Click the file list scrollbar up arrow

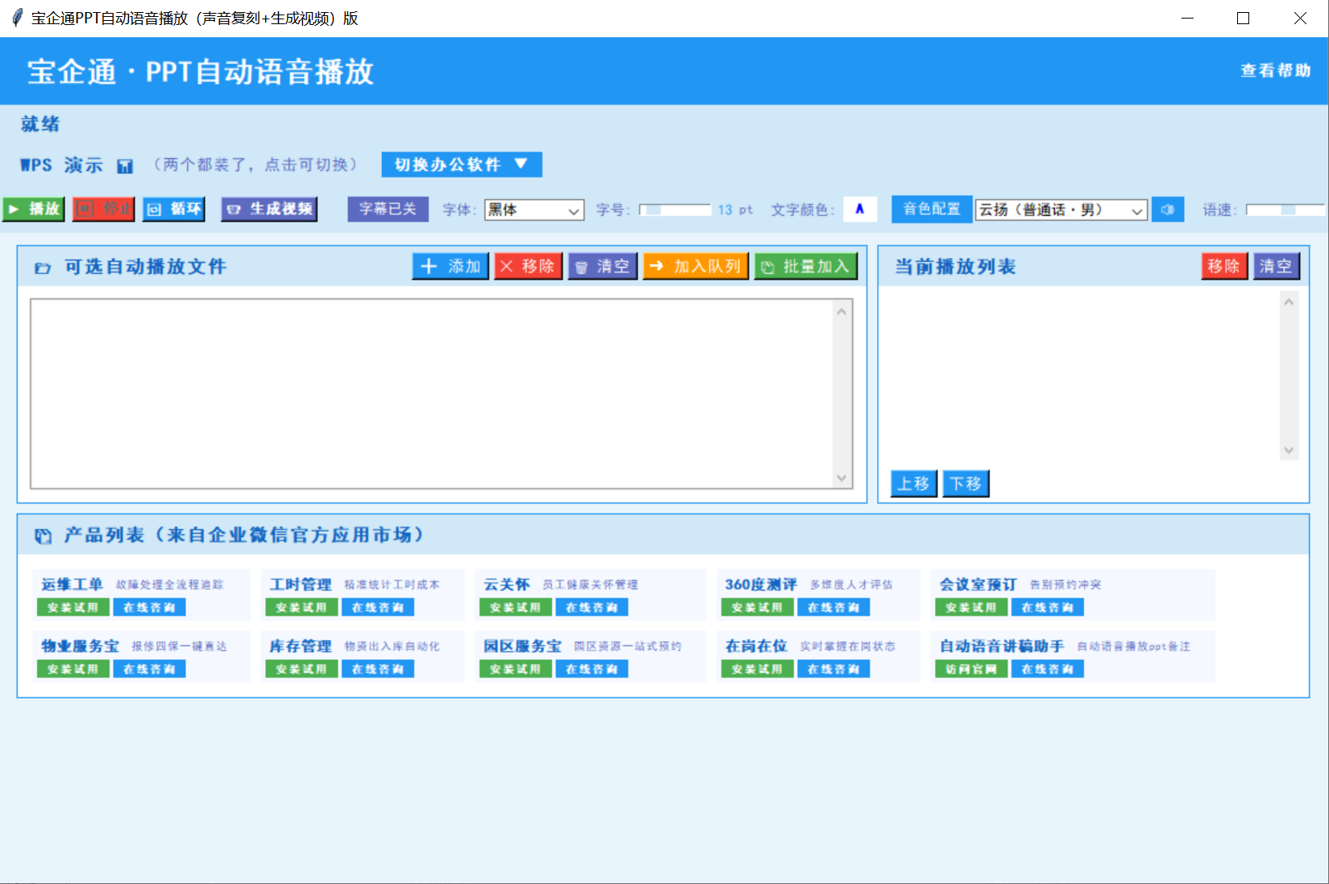pos(842,311)
